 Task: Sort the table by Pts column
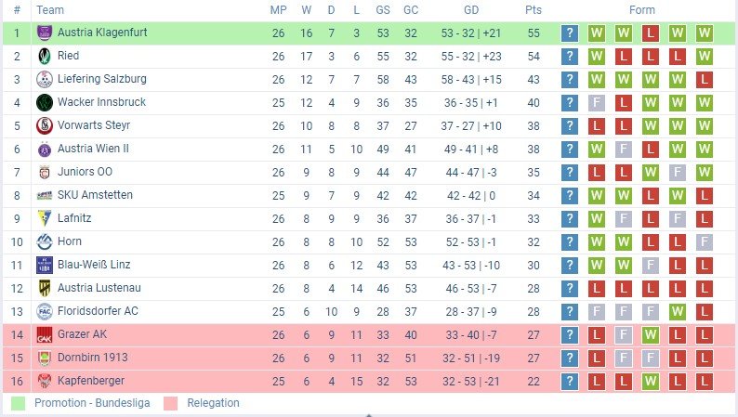(534, 10)
